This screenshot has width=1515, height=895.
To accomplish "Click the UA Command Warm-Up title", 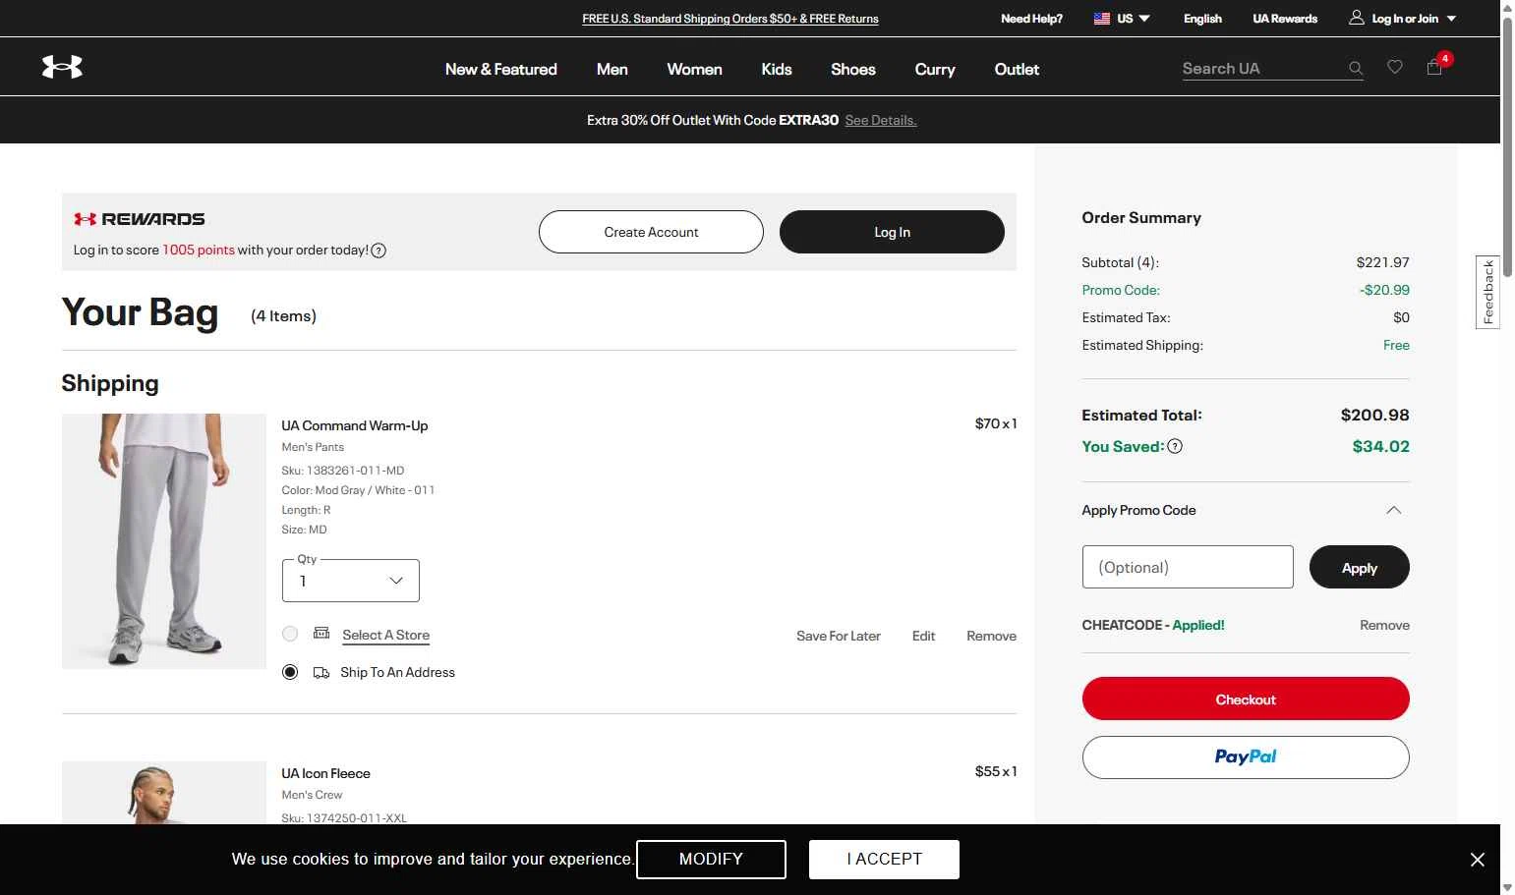I will (354, 425).
